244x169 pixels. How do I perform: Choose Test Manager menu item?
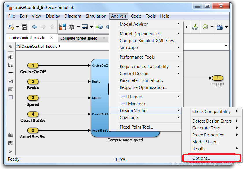click(146, 104)
